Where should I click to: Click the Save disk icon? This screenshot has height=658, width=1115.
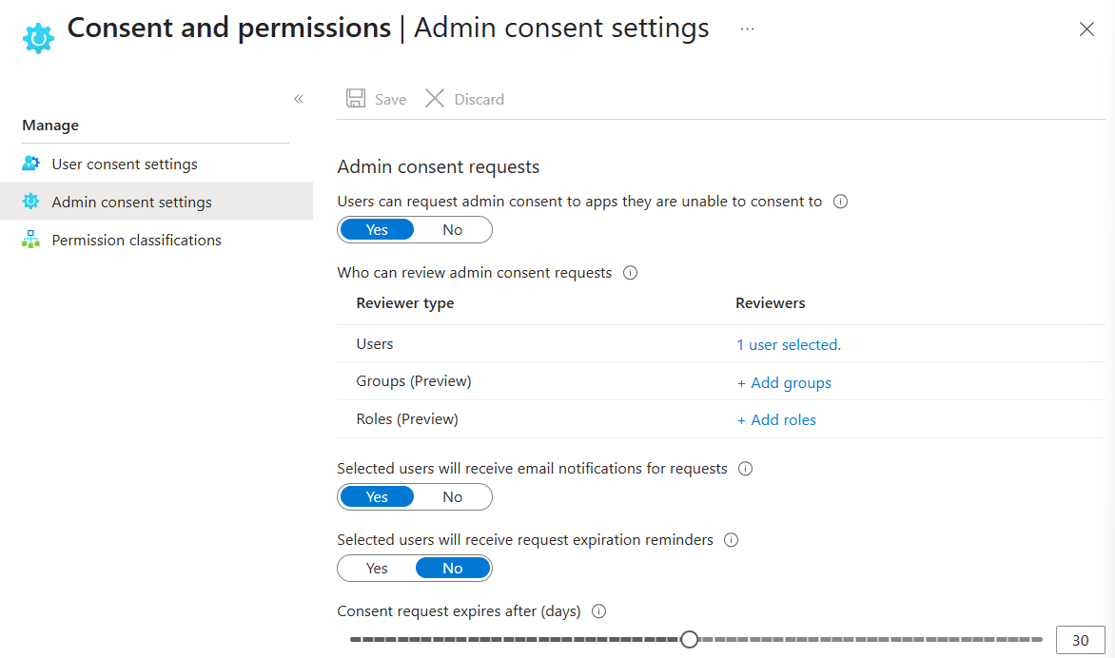[x=356, y=98]
